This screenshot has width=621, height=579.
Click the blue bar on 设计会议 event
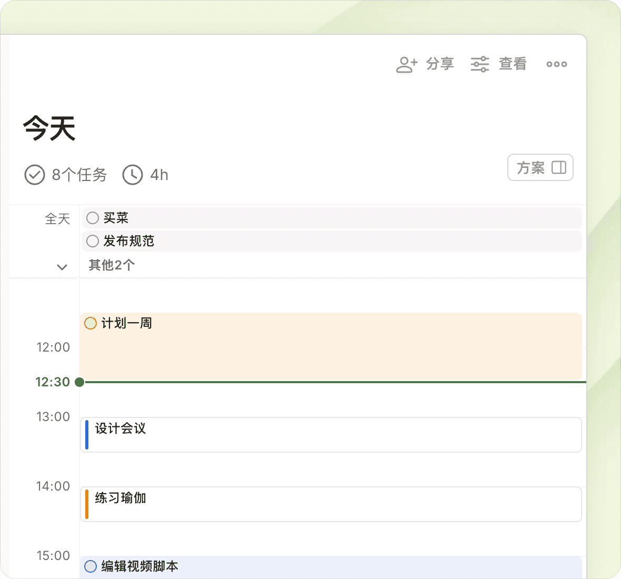[x=87, y=435]
